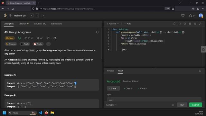This screenshot has width=206, height=116.
Task: Click the Accepted status text
Action: point(113,81)
